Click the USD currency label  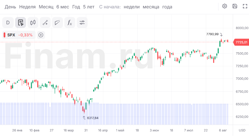242,130
